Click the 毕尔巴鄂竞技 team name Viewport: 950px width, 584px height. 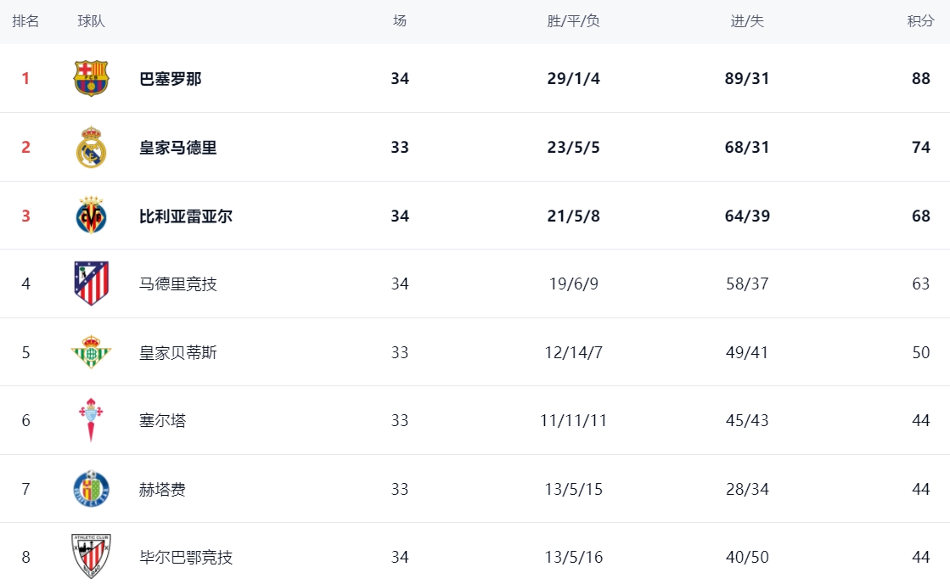click(x=186, y=557)
